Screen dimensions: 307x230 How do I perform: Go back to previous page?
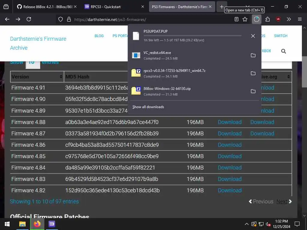coord(7,19)
